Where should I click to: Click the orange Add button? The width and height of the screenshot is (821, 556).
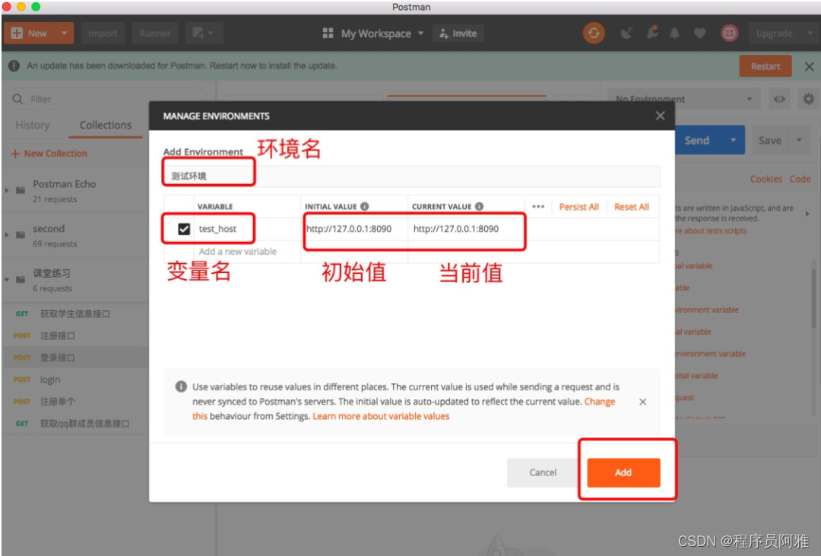623,472
